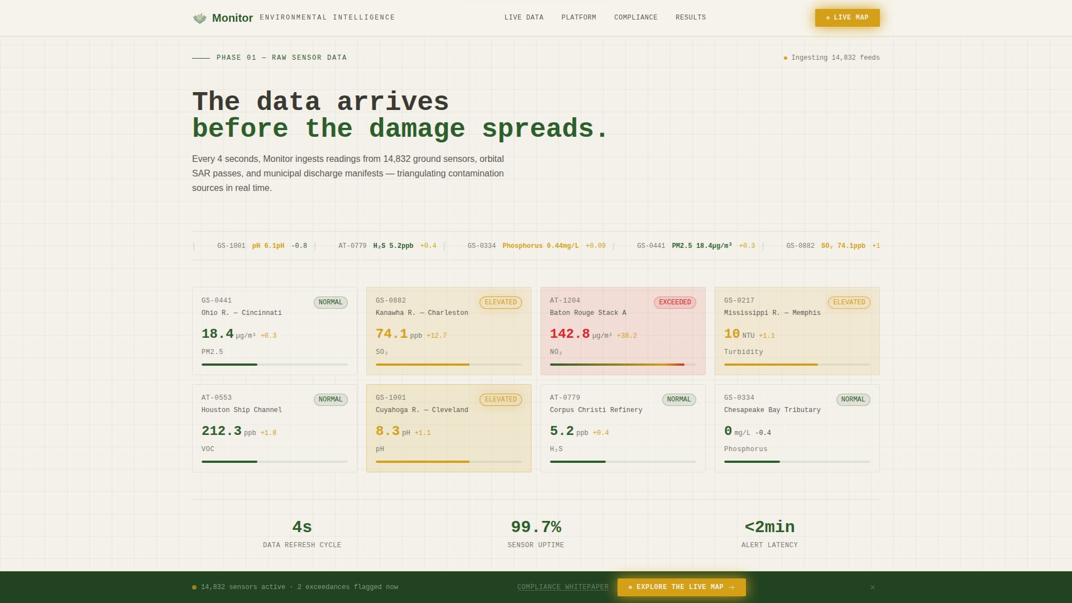This screenshot has height=603, width=1072.
Task: Click Ingesting 14,832 feeds status
Action: click(832, 58)
